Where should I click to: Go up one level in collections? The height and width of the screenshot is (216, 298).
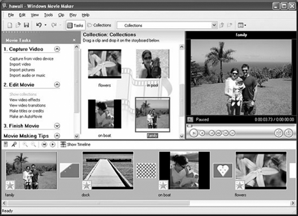point(222,25)
